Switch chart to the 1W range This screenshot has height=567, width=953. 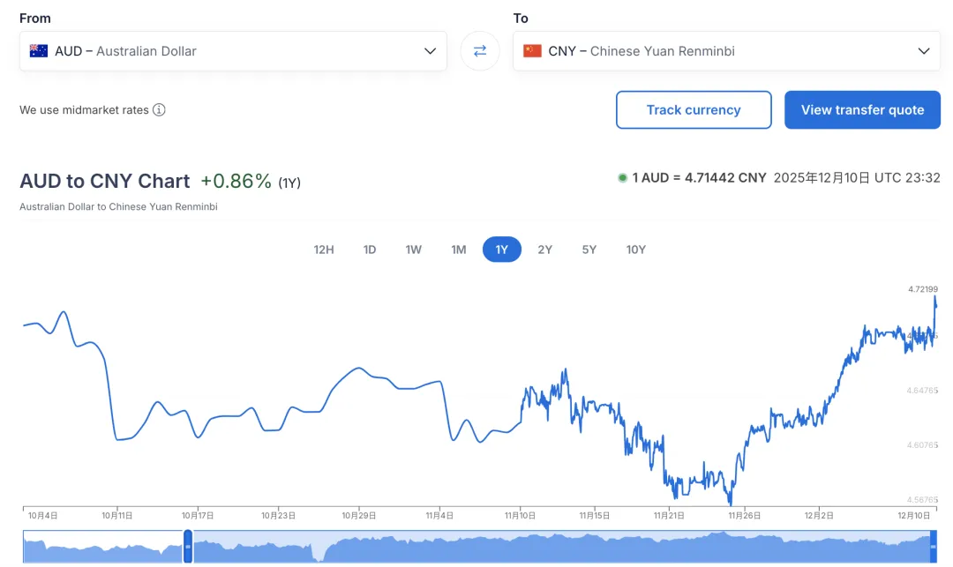[413, 250]
